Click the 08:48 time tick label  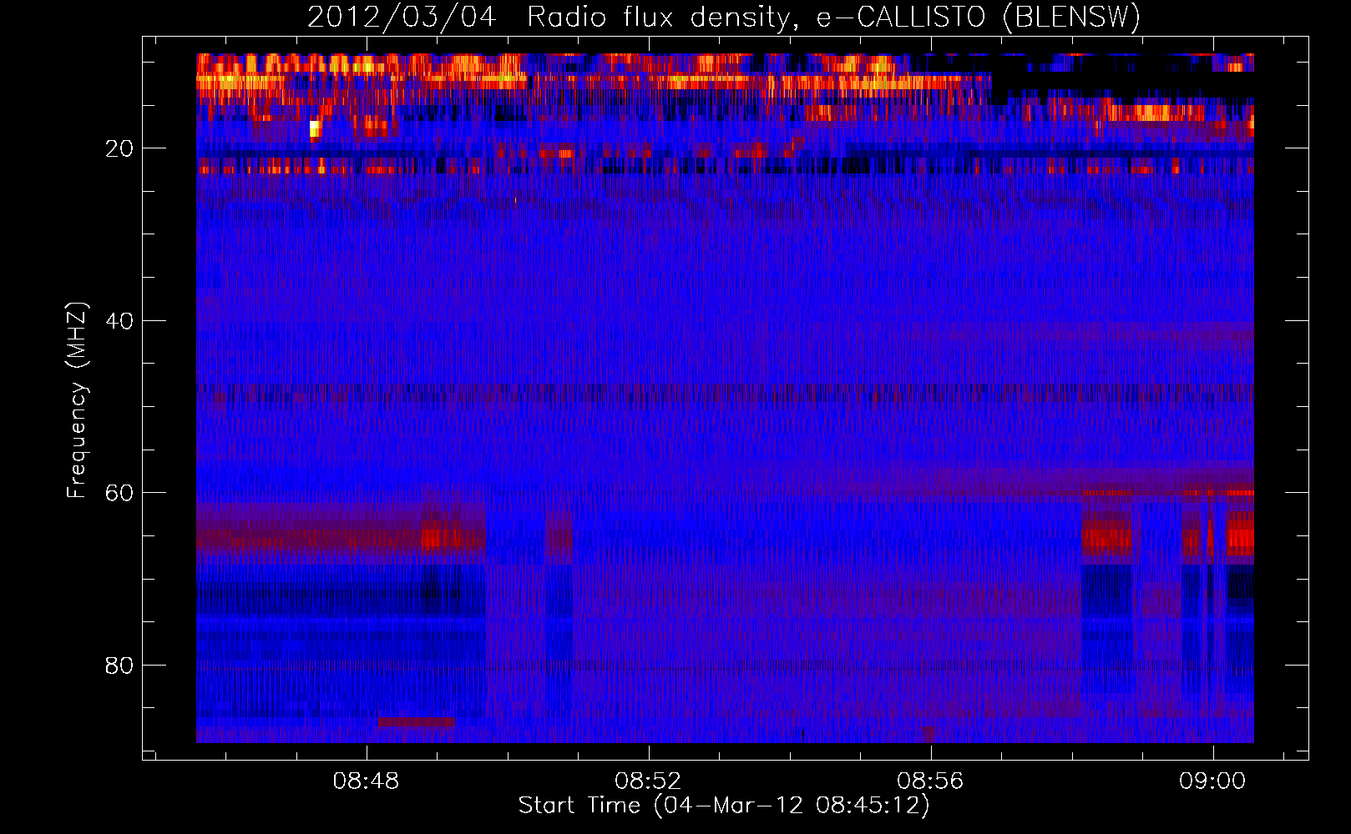click(367, 781)
